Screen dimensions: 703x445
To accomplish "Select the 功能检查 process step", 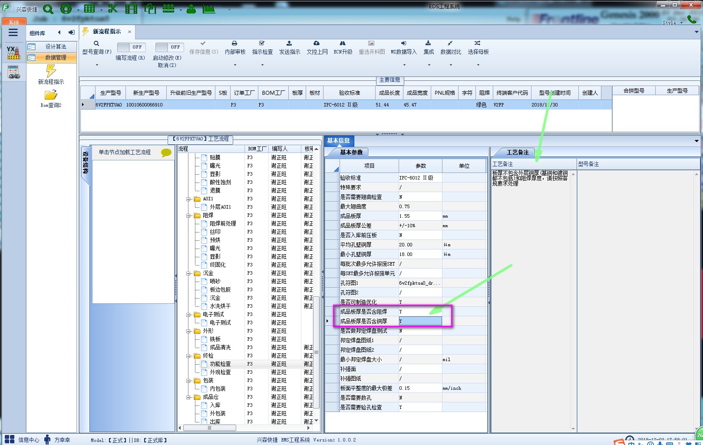I will point(220,364).
